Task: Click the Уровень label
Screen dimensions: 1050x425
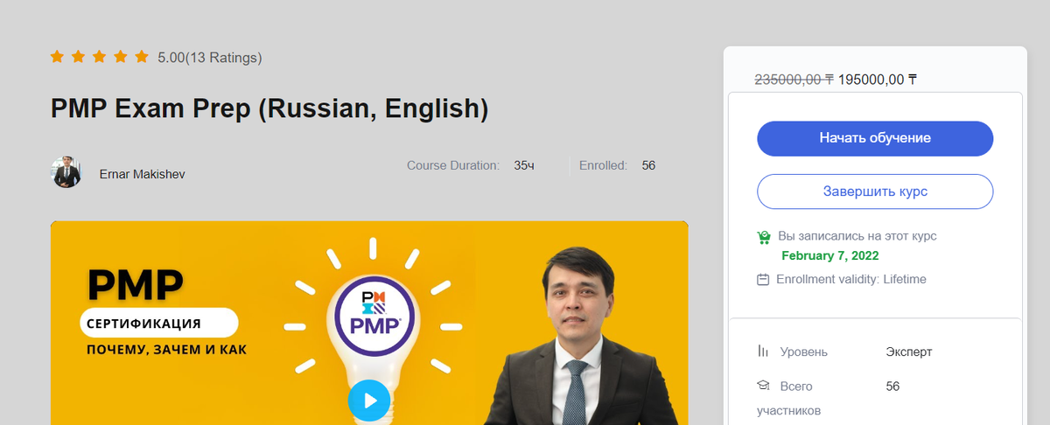Action: [804, 352]
